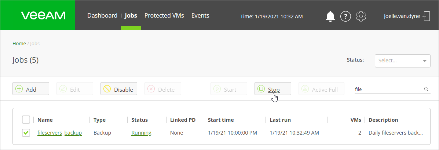Click the logout icon beside the username

pyautogui.click(x=426, y=16)
